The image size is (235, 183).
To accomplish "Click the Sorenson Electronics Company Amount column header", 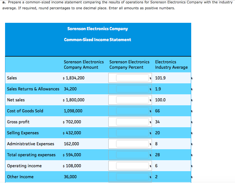I will [84, 64].
